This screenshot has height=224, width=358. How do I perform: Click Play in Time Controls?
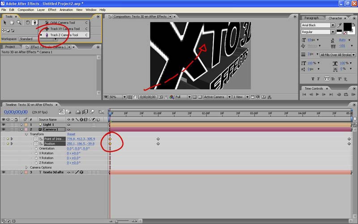[x=317, y=94]
